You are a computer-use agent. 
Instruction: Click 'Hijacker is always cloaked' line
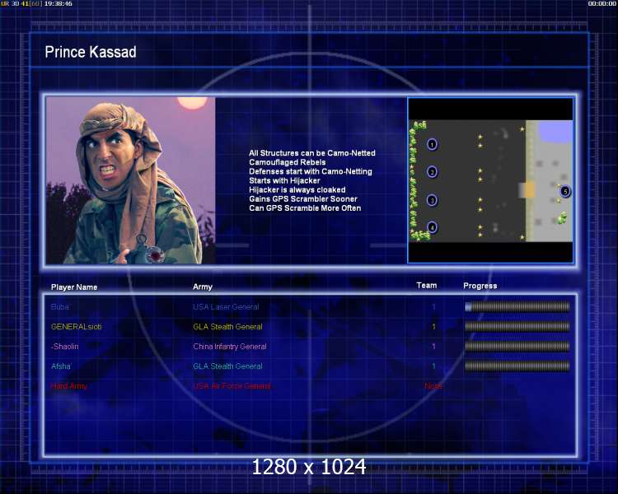[297, 190]
